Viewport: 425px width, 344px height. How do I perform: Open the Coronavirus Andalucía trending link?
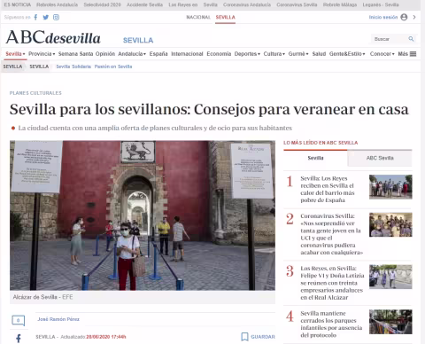(247, 4)
